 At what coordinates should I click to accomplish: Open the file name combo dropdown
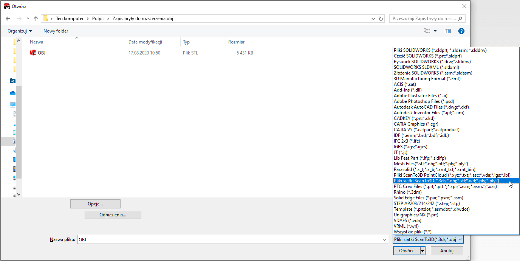click(385, 239)
